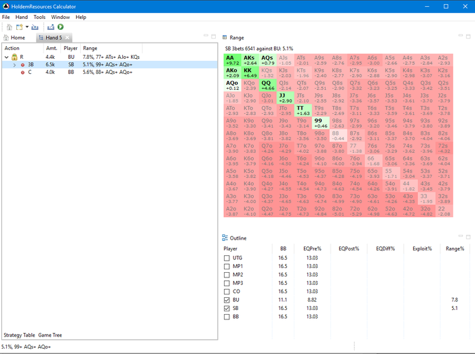Click the Amt. column header
Viewport: 475px width, 354px height.
(52, 48)
